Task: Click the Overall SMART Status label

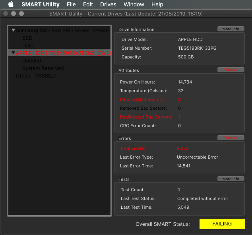Action: click(163, 224)
